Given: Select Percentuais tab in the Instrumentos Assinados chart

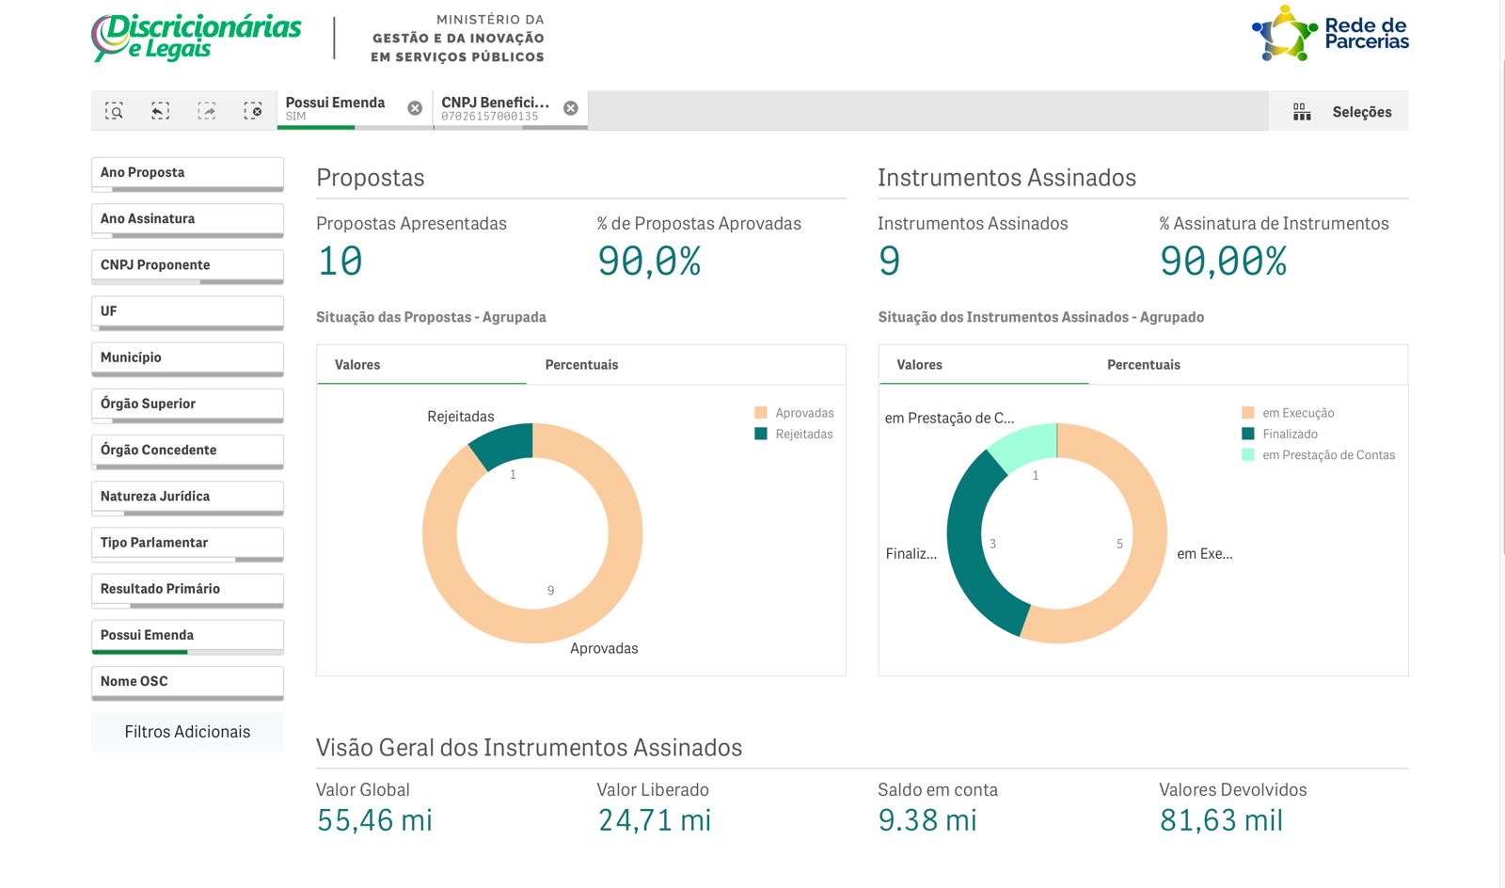Looking at the screenshot, I should [1143, 365].
